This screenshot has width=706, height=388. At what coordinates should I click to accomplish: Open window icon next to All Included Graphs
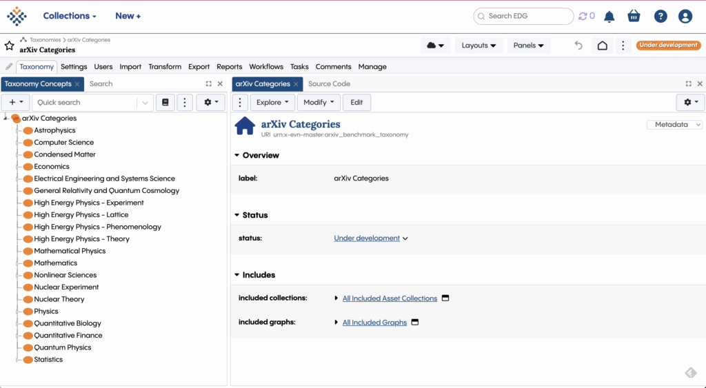click(x=415, y=323)
